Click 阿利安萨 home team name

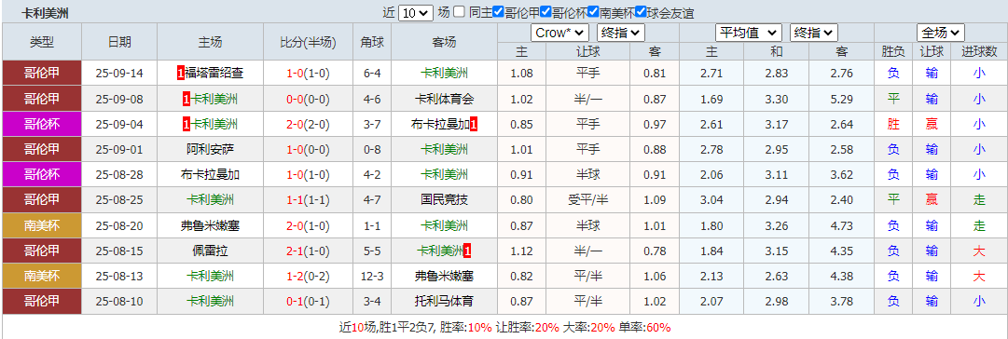[x=210, y=149]
